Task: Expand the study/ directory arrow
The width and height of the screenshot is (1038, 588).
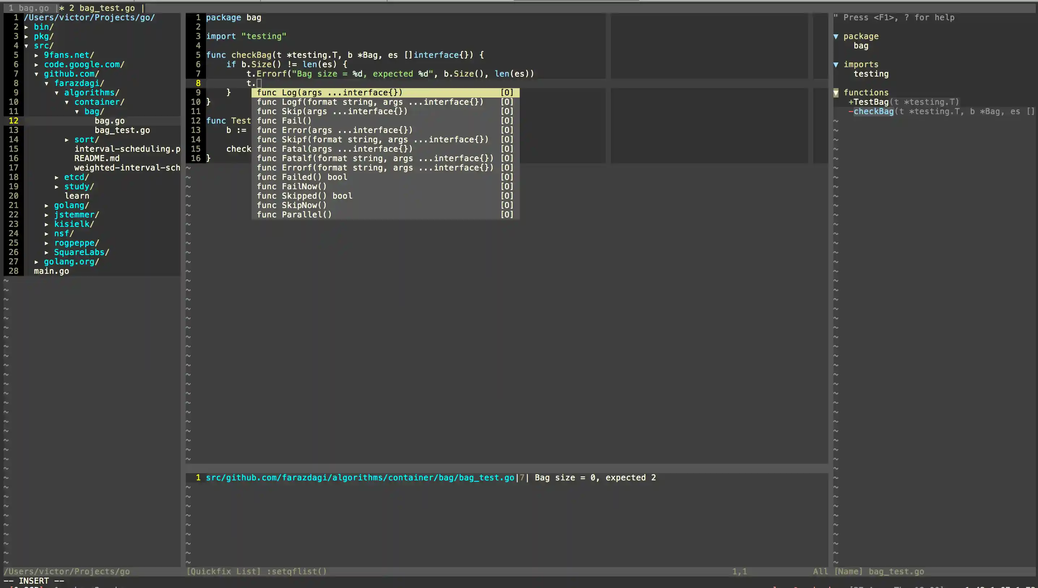Action: pyautogui.click(x=57, y=187)
